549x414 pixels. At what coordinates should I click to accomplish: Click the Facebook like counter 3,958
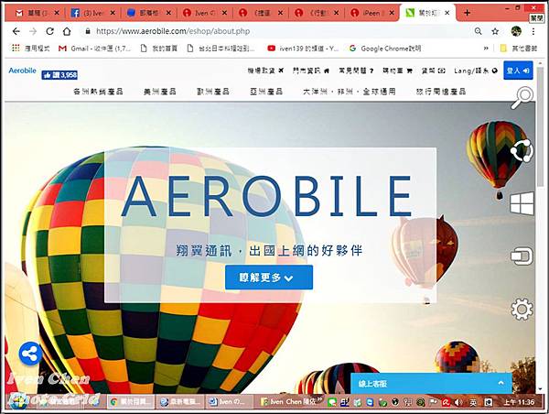pyautogui.click(x=59, y=75)
